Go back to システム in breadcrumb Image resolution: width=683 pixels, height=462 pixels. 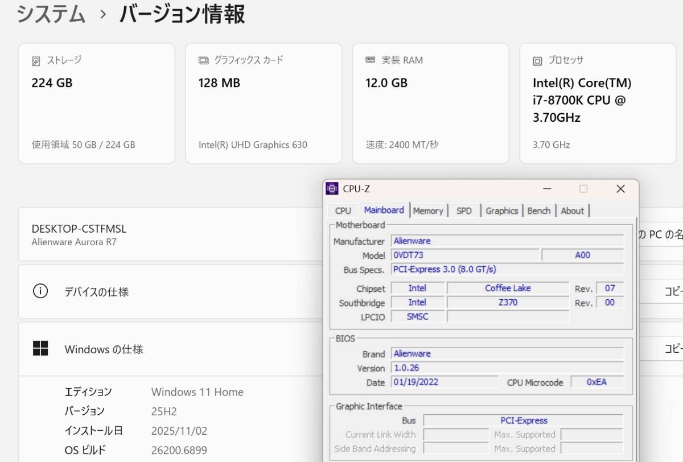click(x=51, y=14)
